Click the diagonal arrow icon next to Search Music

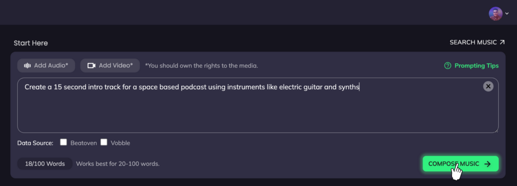(x=502, y=42)
